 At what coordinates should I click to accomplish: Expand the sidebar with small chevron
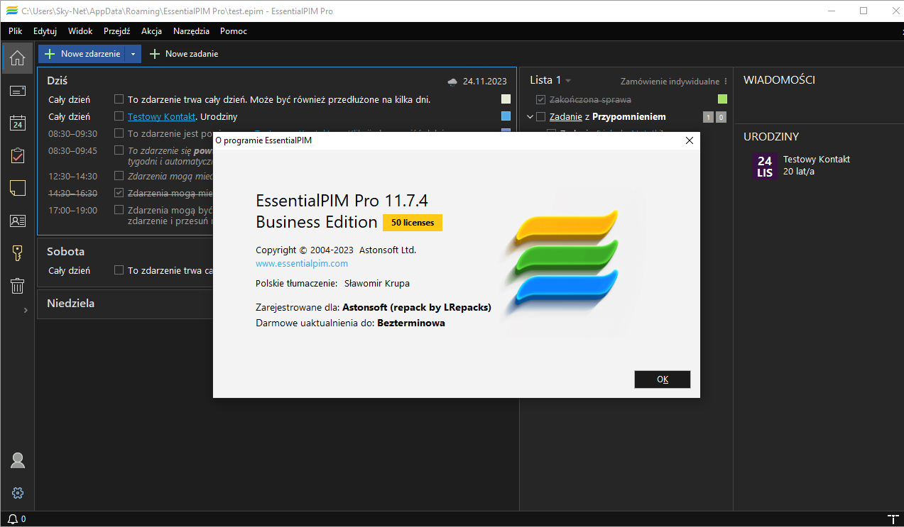[26, 310]
